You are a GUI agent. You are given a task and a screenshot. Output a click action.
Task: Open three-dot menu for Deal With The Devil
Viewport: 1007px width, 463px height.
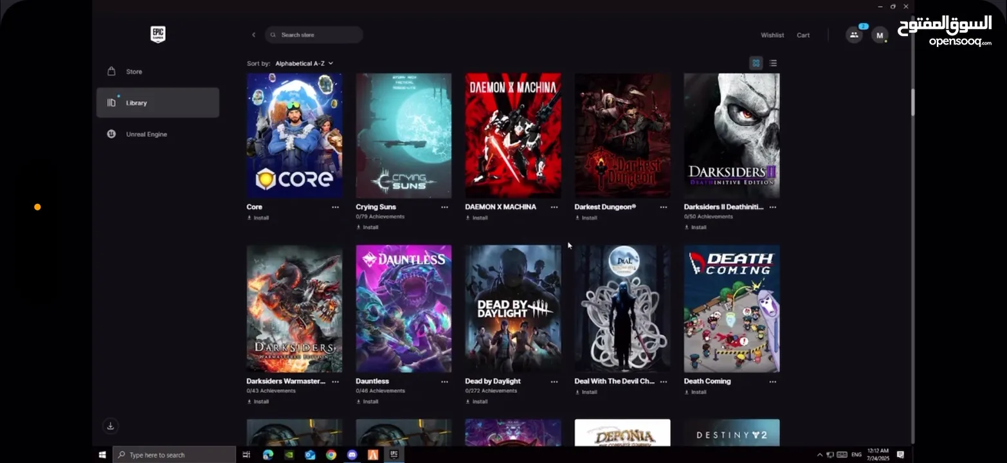coord(663,381)
